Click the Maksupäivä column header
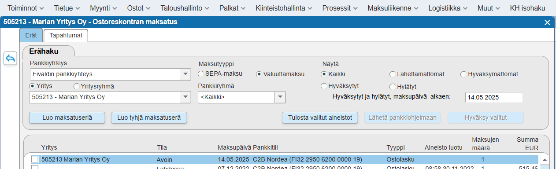This screenshot has width=556, height=169. (234, 147)
